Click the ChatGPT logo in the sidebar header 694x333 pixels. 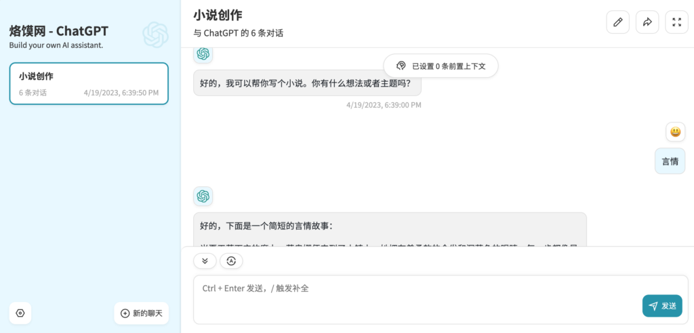[x=155, y=35]
